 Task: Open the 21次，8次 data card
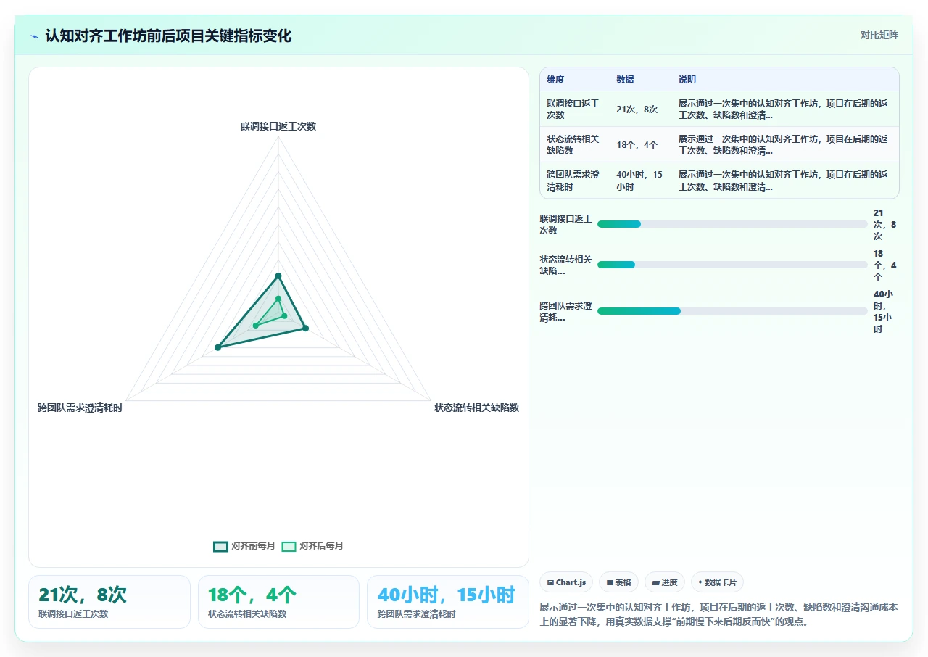pos(109,602)
